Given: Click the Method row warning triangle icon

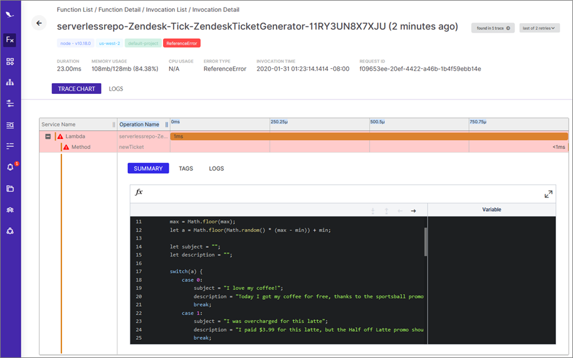Looking at the screenshot, I should click(66, 147).
